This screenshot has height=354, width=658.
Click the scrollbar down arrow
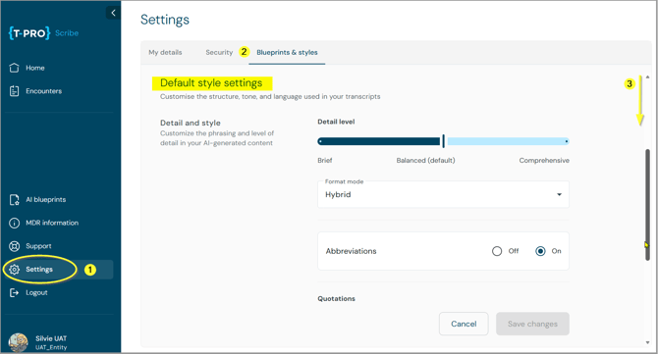click(647, 342)
